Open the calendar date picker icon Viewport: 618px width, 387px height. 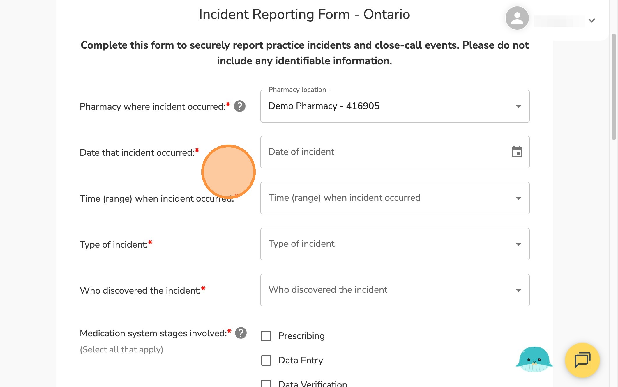pos(517,152)
